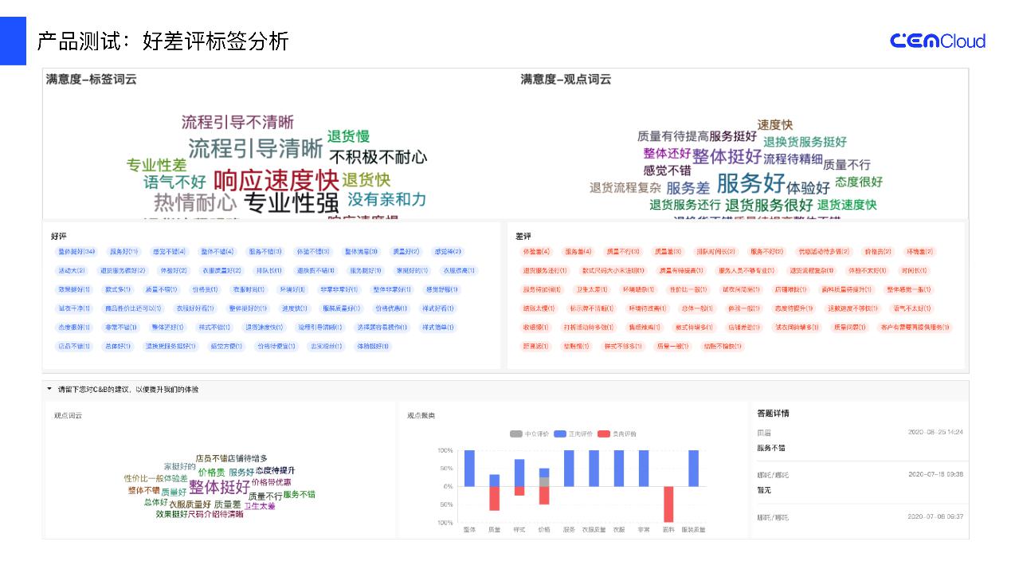1011x569 pixels.
Task: Toggle the 中立评价 legend item
Action: [x=530, y=434]
